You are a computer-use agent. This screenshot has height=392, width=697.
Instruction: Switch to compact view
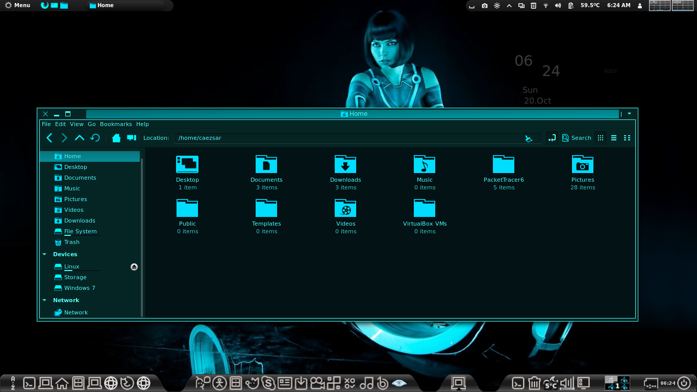click(x=627, y=138)
